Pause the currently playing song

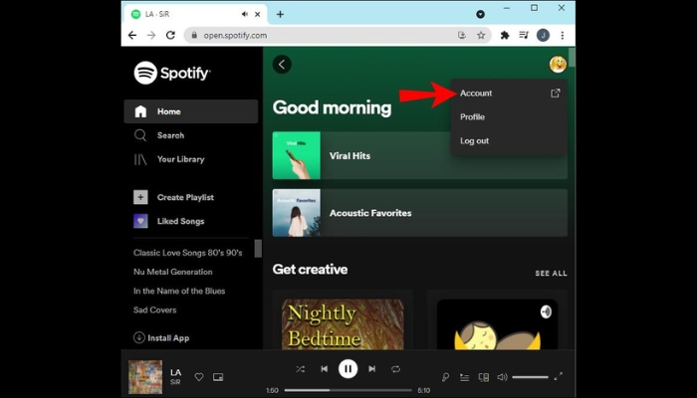[x=348, y=369]
